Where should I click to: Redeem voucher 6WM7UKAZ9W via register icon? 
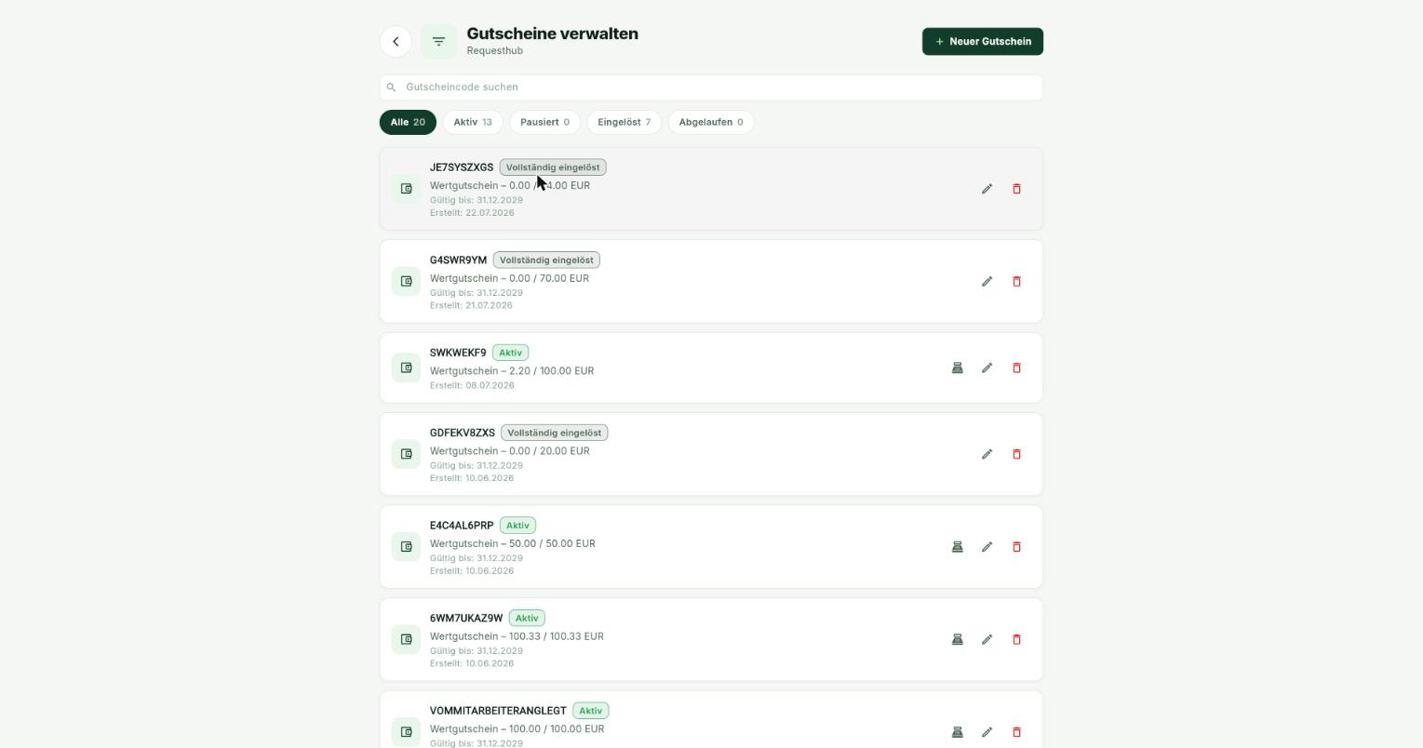957,639
